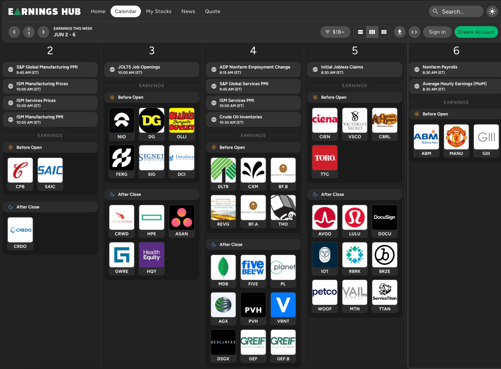Download the earnings calendar

[x=400, y=32]
